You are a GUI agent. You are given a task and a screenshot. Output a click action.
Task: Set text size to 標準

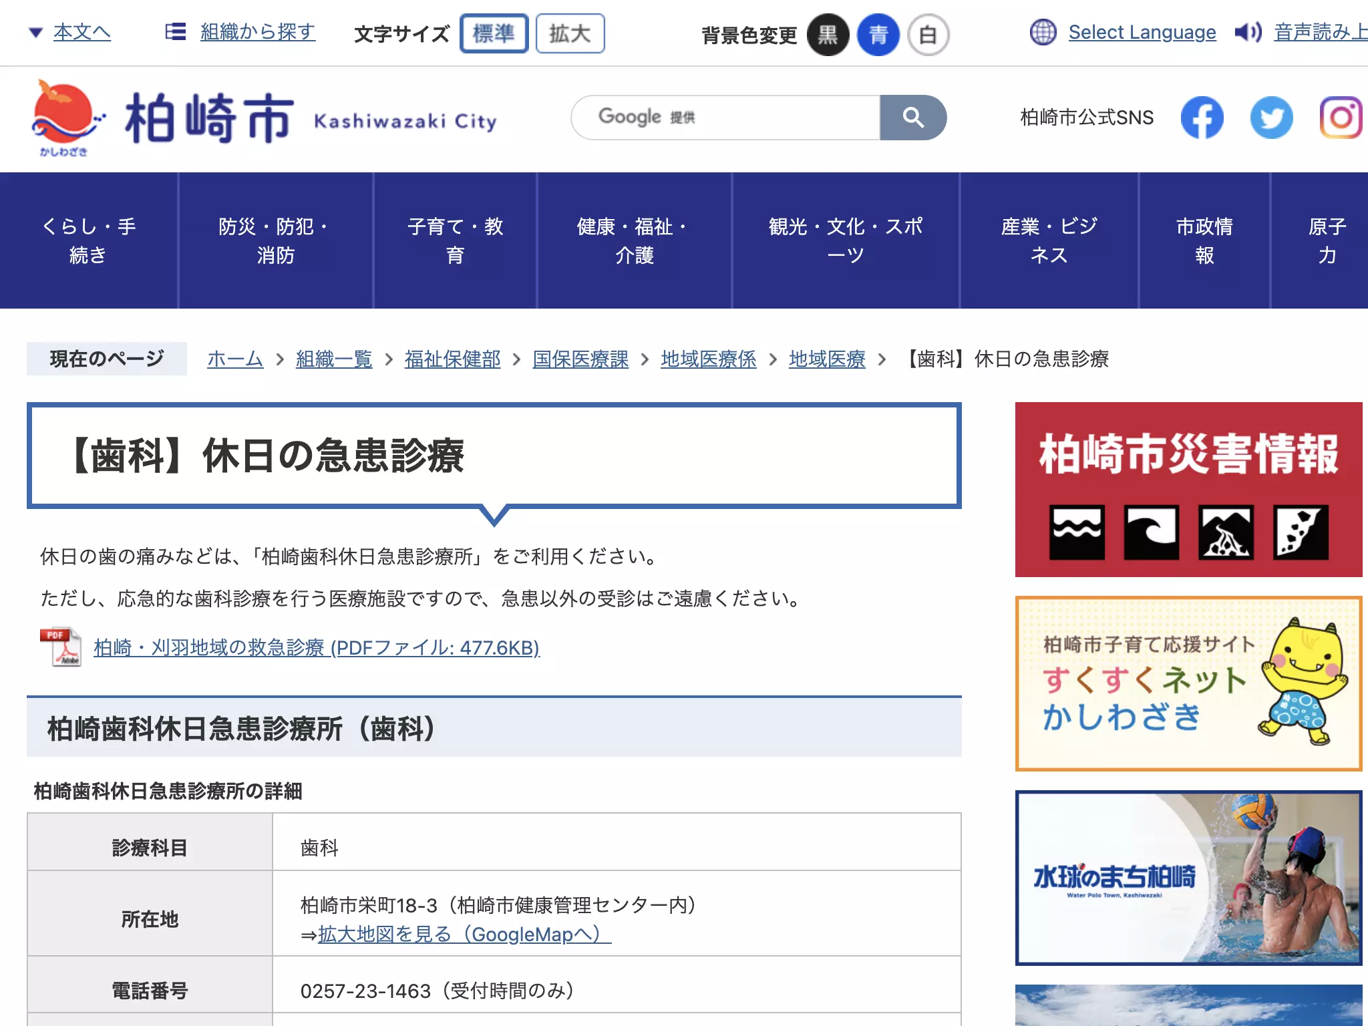[494, 33]
